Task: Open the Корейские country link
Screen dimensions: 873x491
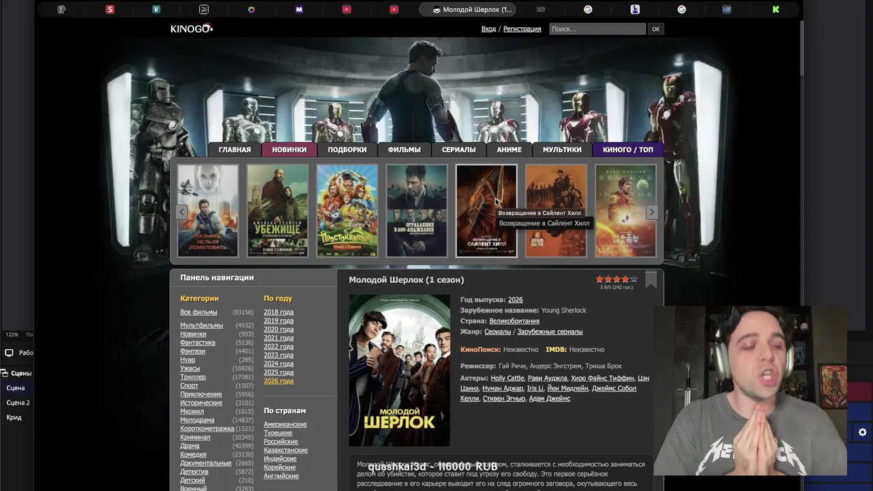Action: pos(280,467)
